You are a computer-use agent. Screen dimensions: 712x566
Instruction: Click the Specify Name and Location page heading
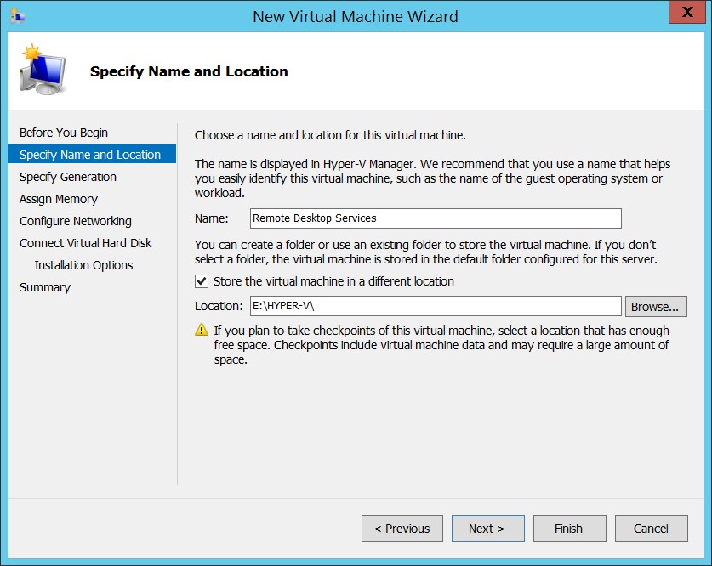pyautogui.click(x=189, y=71)
